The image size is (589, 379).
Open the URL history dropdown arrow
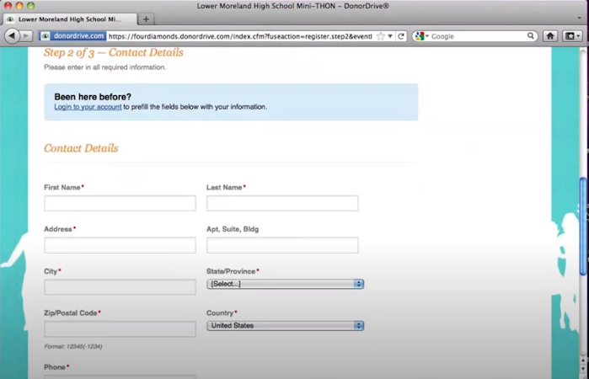[390, 36]
